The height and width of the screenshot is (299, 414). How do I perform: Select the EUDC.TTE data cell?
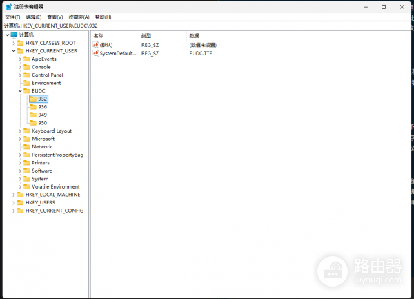click(201, 53)
